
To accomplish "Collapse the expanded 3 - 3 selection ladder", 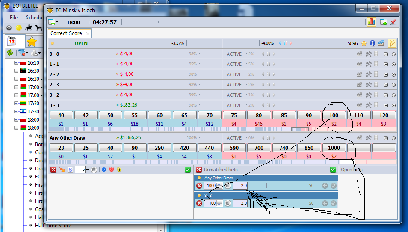I will 386,105.
